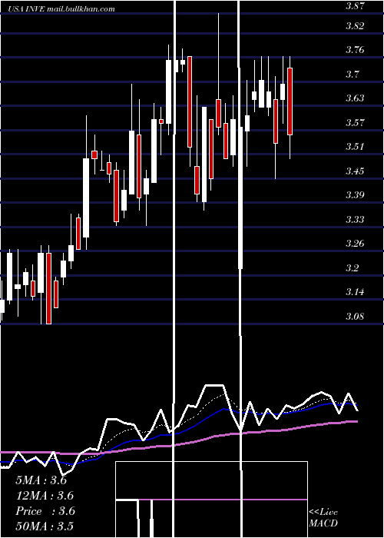
Task: Click the pink 50MA line at its right end
Action: coord(356,421)
